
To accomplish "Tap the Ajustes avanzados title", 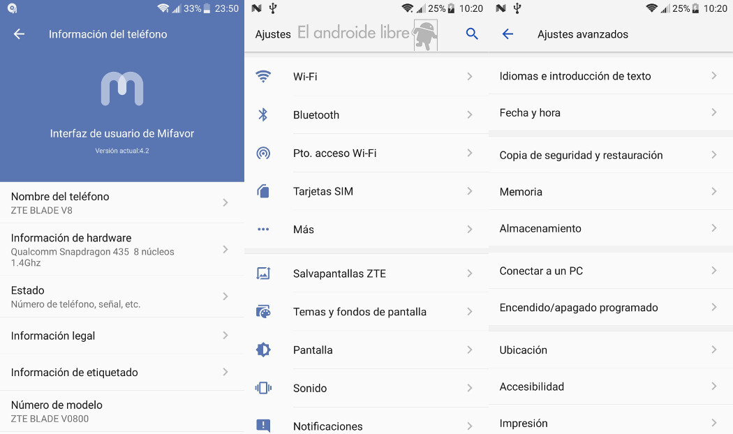I will 582,34.
